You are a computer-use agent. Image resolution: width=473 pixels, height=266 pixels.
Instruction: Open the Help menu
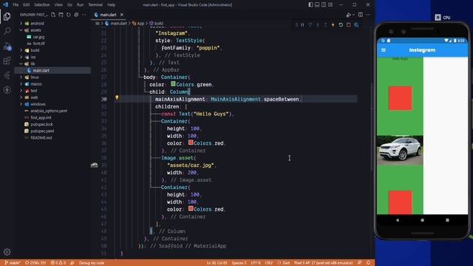(x=112, y=5)
